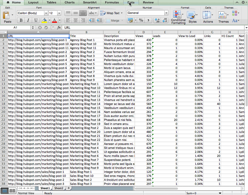Toggle italic formatting
This screenshot has height=195, width=248.
(x=28, y=20)
